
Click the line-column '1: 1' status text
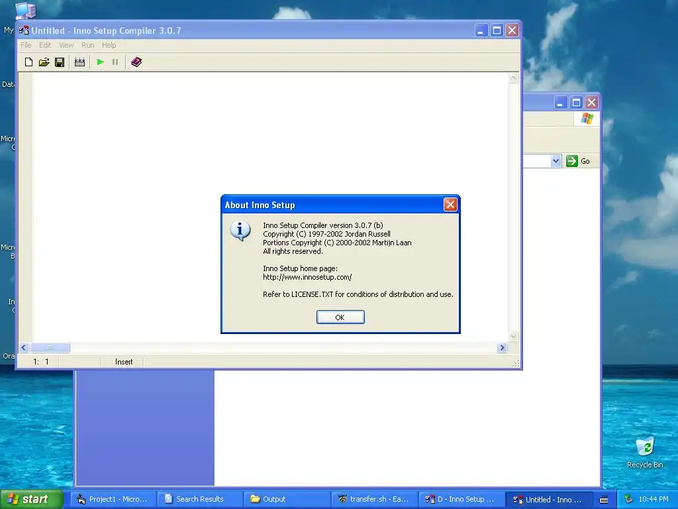click(41, 362)
